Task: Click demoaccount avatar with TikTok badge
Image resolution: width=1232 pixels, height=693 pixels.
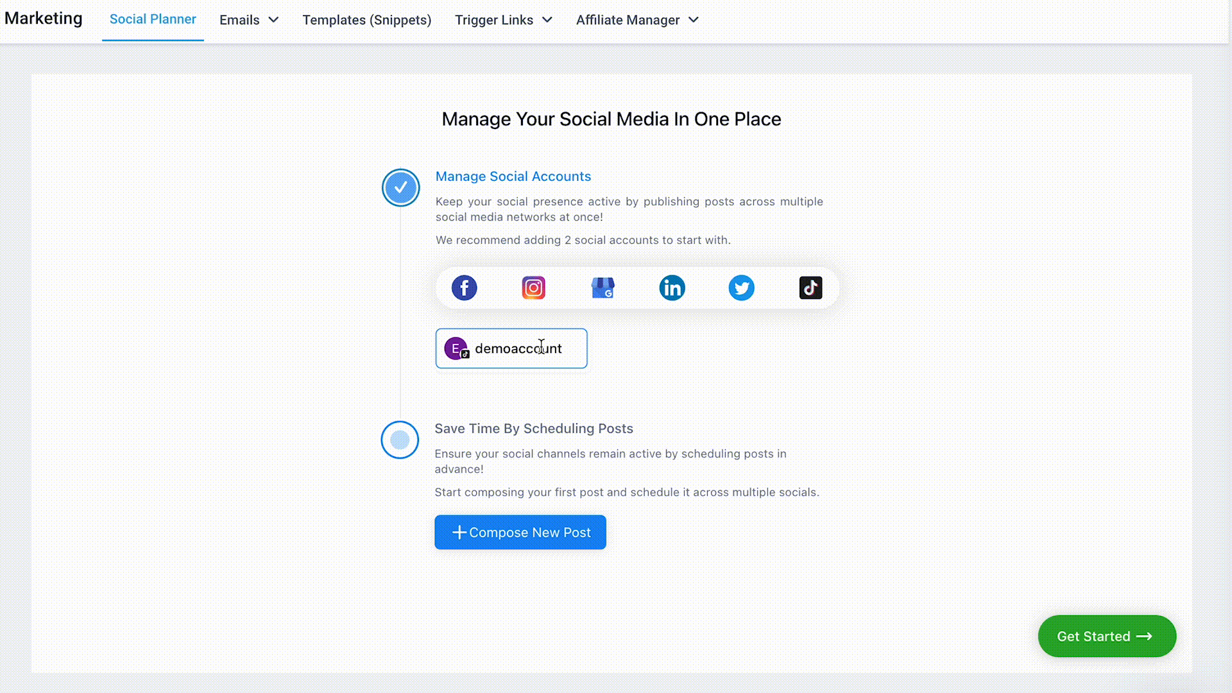Action: pyautogui.click(x=456, y=348)
